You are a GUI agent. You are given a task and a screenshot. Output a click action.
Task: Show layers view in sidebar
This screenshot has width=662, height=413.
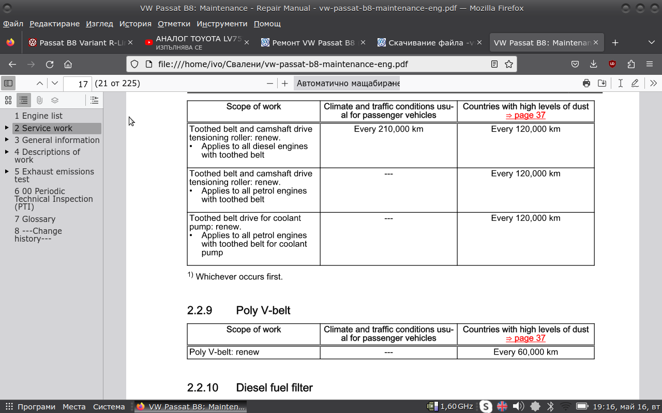click(x=55, y=100)
